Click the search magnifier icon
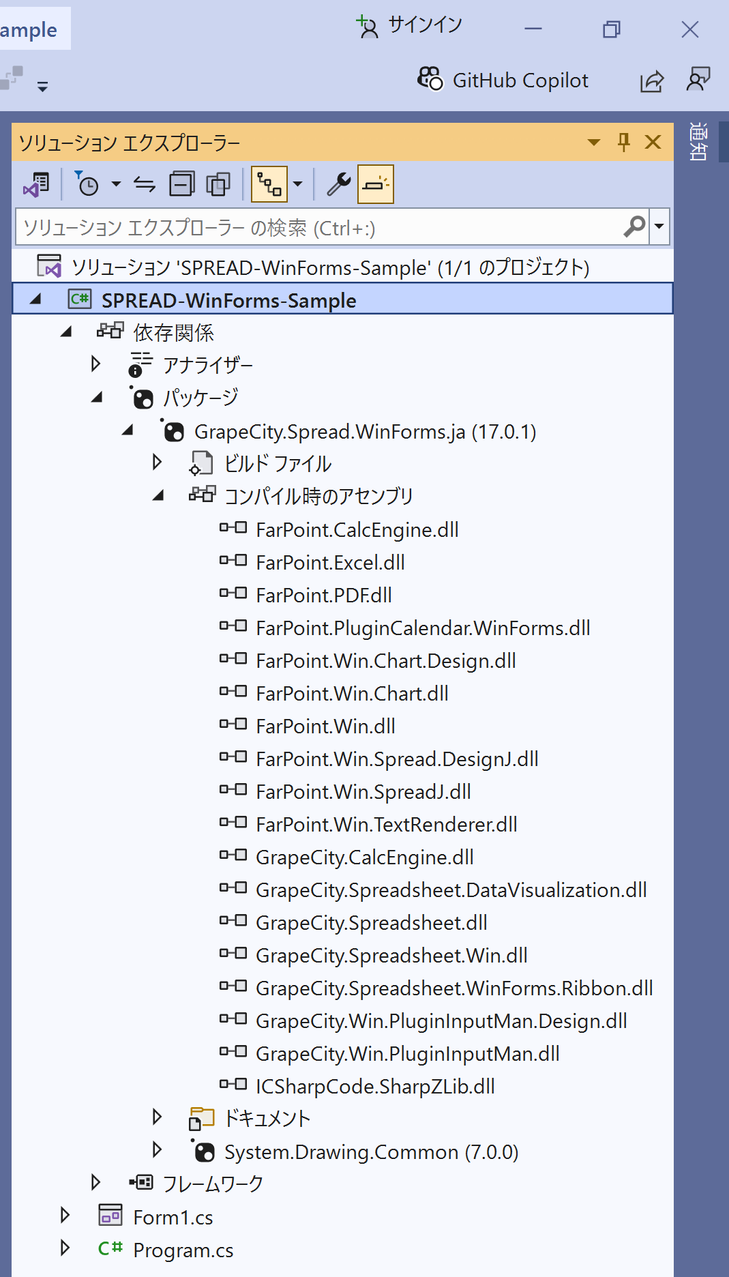 pos(635,226)
